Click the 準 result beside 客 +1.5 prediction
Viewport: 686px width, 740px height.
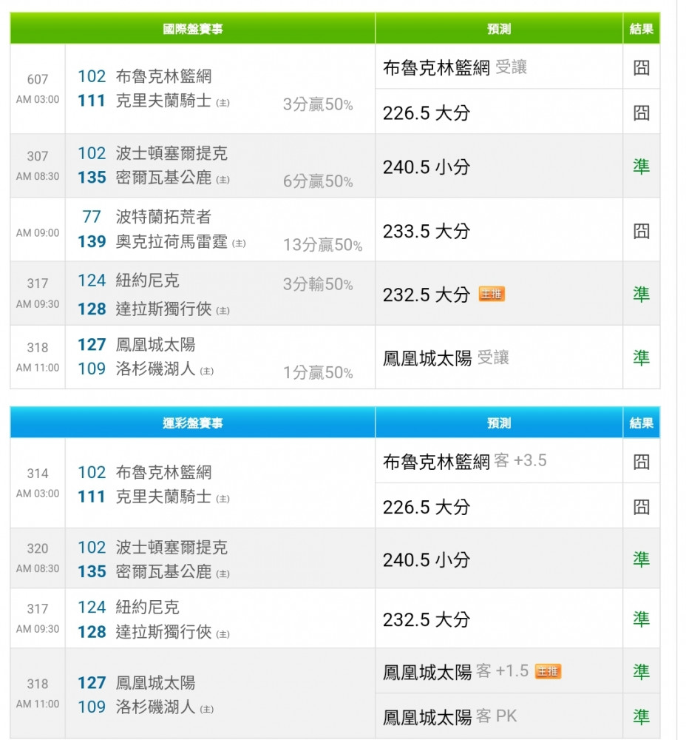tap(641, 671)
